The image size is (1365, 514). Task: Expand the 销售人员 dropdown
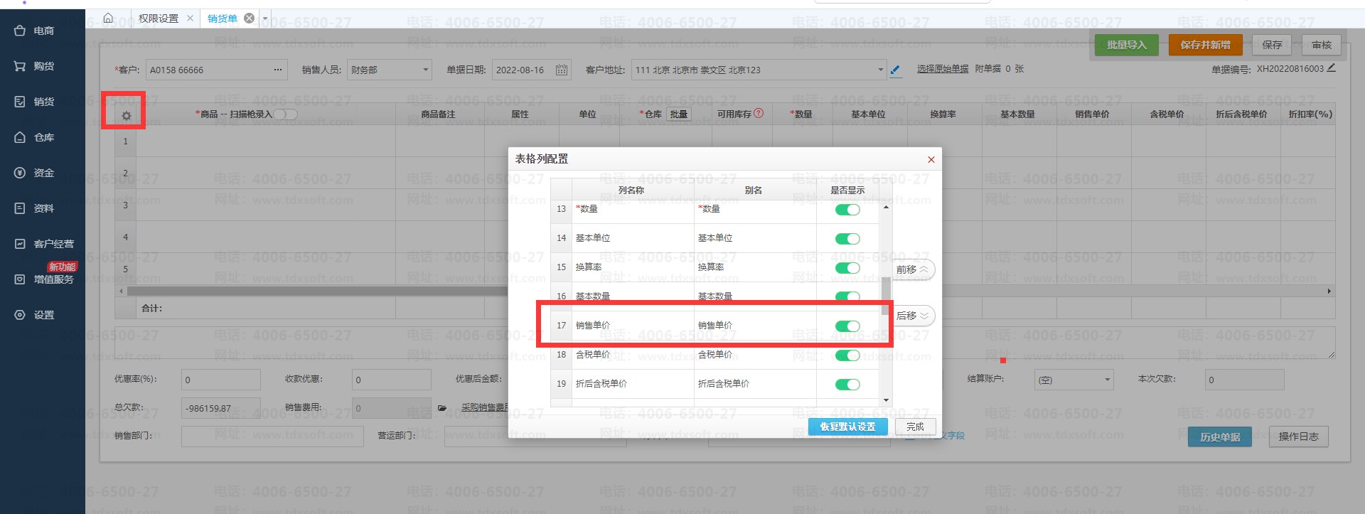coord(426,70)
